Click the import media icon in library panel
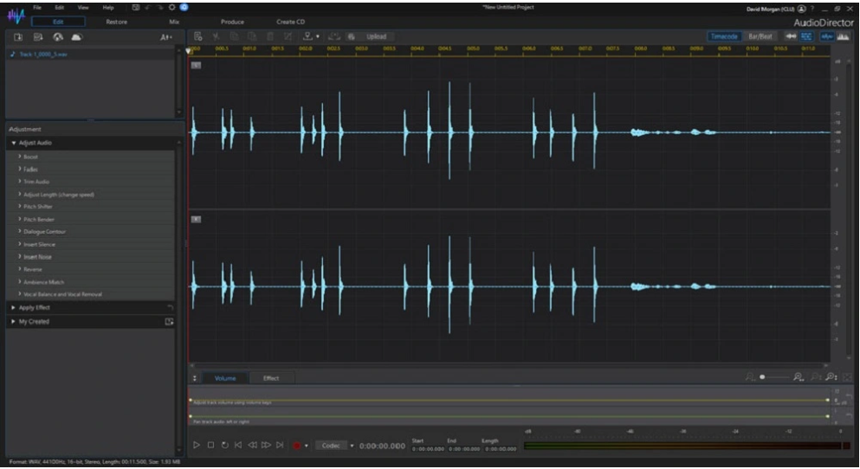The width and height of the screenshot is (860, 469). pyautogui.click(x=18, y=37)
